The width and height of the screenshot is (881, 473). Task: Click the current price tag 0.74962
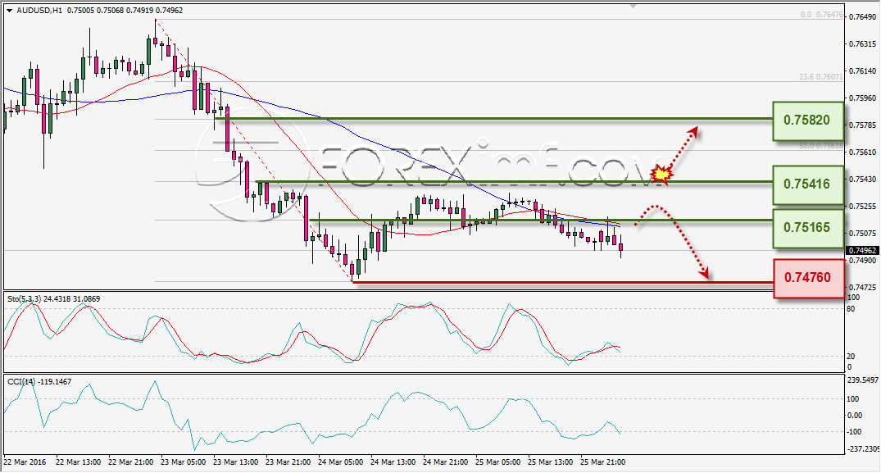tap(861, 251)
